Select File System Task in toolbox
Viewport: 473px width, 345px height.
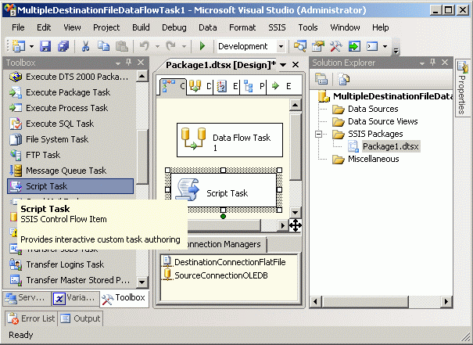70,139
